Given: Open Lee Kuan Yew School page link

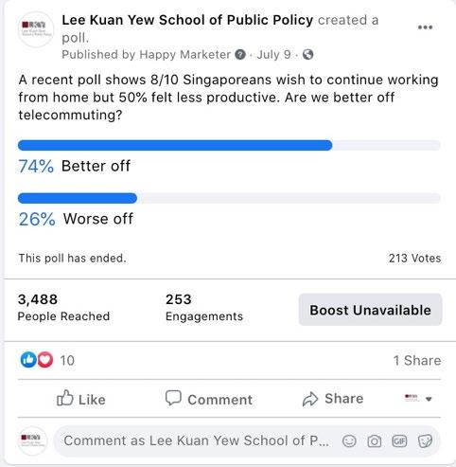Looking at the screenshot, I should coord(187,20).
